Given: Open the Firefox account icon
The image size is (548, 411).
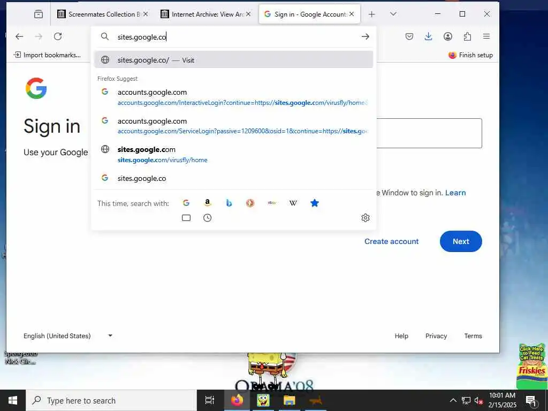Looking at the screenshot, I should [448, 36].
